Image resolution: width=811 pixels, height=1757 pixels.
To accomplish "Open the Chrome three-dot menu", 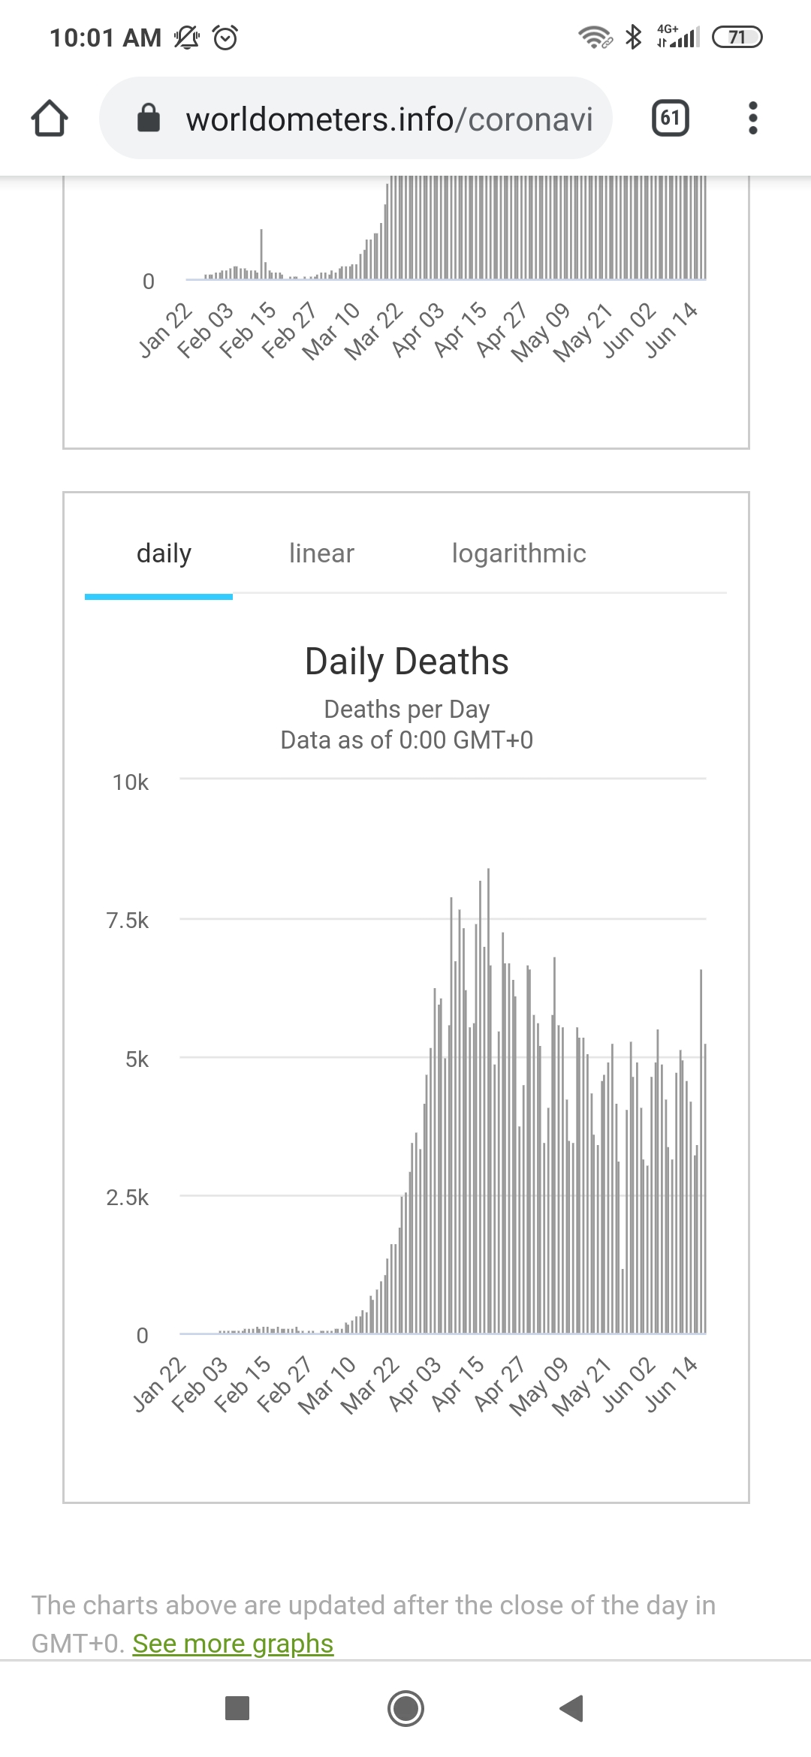I will click(753, 118).
